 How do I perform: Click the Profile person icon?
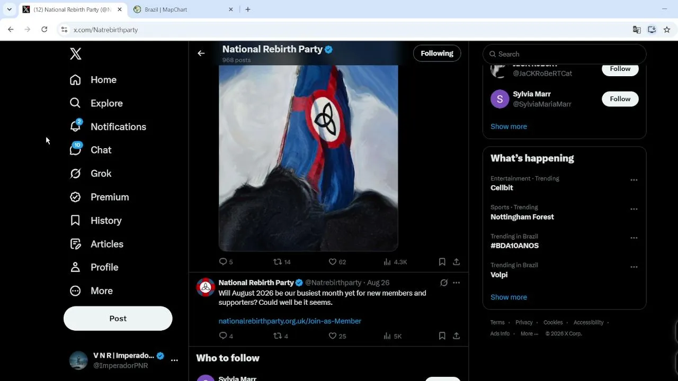(x=75, y=267)
